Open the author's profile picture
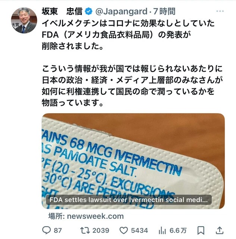 24,21
